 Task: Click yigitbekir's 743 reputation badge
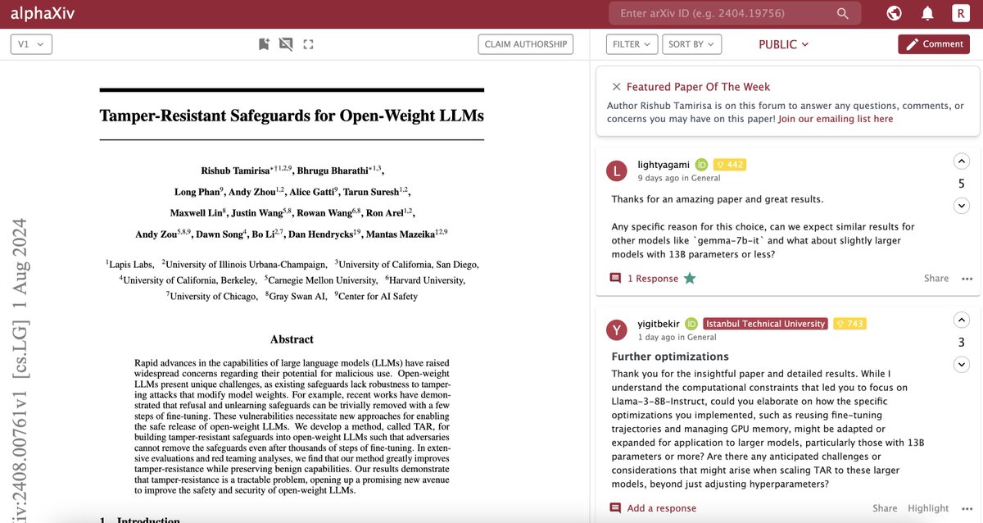pos(849,324)
